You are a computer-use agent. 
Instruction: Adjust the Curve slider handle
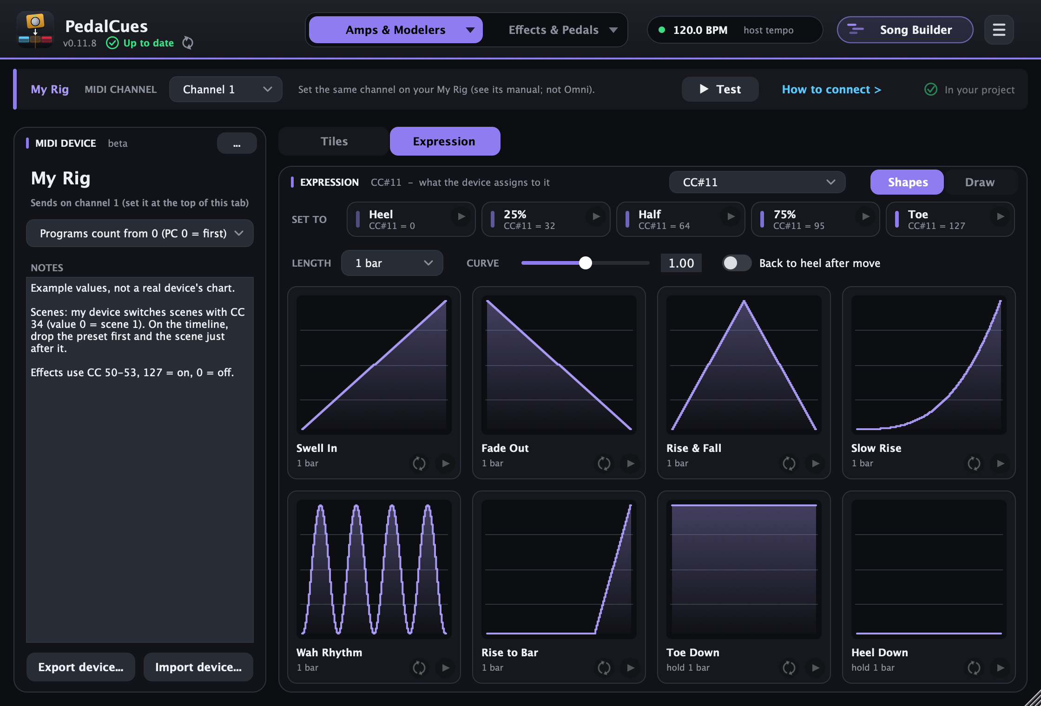point(586,263)
